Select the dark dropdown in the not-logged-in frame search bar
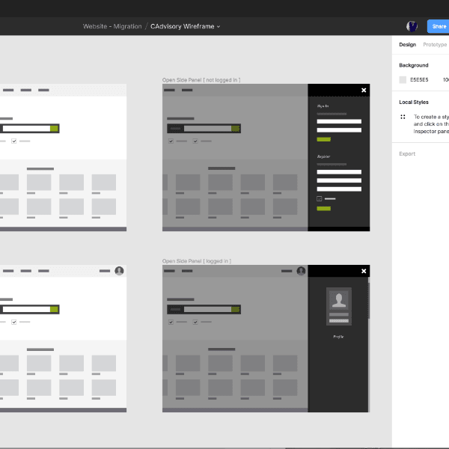 click(x=176, y=129)
